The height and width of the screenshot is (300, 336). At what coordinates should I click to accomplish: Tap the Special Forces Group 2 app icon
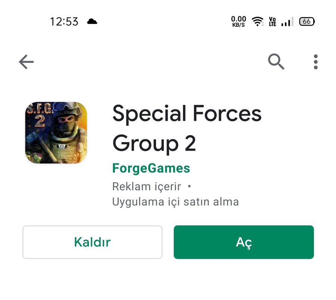click(x=56, y=133)
